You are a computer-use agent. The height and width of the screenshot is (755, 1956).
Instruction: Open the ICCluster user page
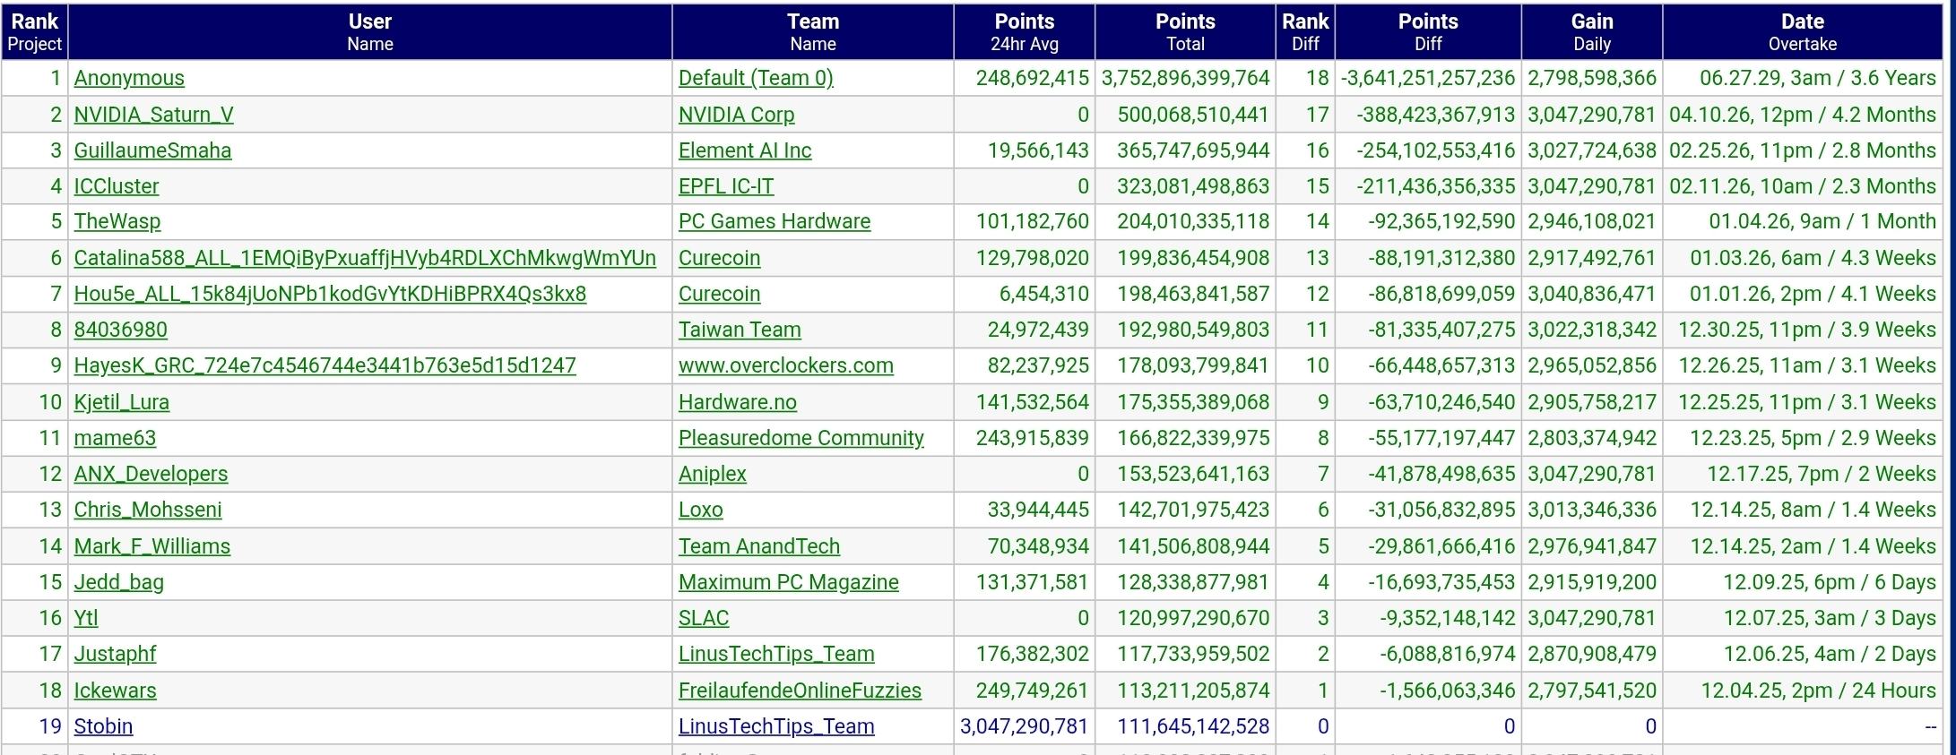117,186
